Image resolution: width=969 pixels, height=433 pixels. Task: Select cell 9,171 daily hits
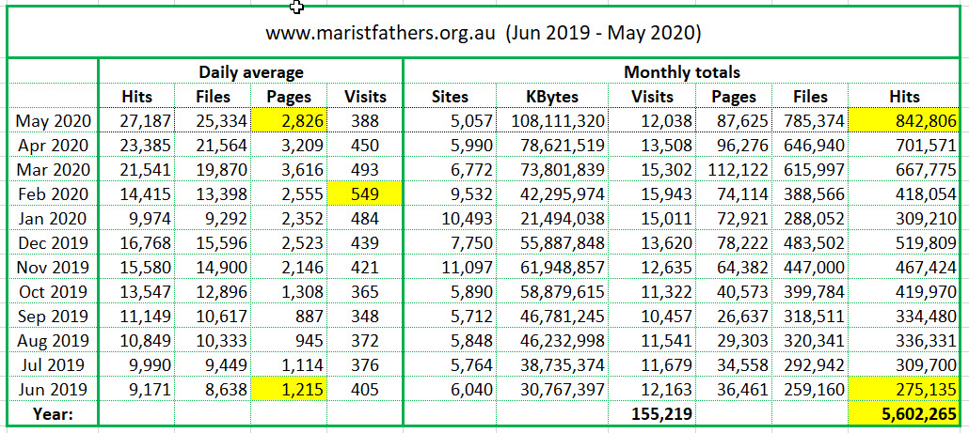[136, 389]
